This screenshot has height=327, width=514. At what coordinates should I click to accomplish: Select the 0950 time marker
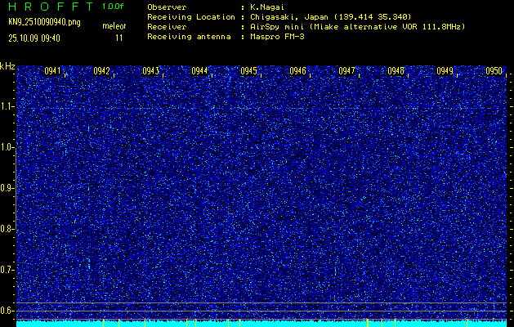pos(494,71)
